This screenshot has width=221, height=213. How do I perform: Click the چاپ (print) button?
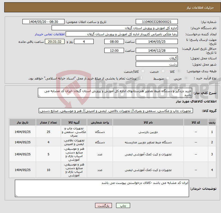[x=123, y=205]
